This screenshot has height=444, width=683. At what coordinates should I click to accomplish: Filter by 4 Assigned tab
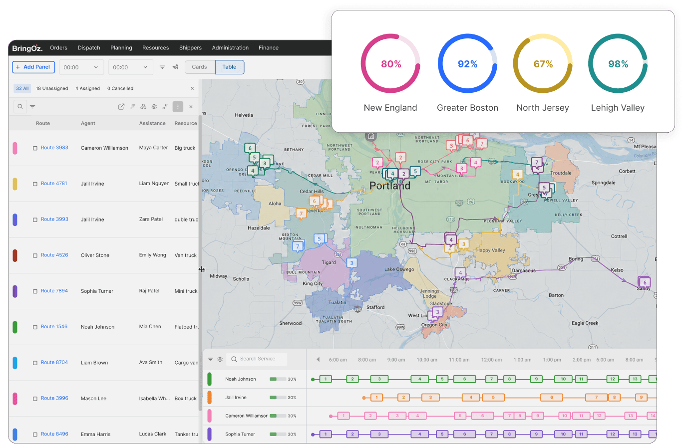coord(88,88)
